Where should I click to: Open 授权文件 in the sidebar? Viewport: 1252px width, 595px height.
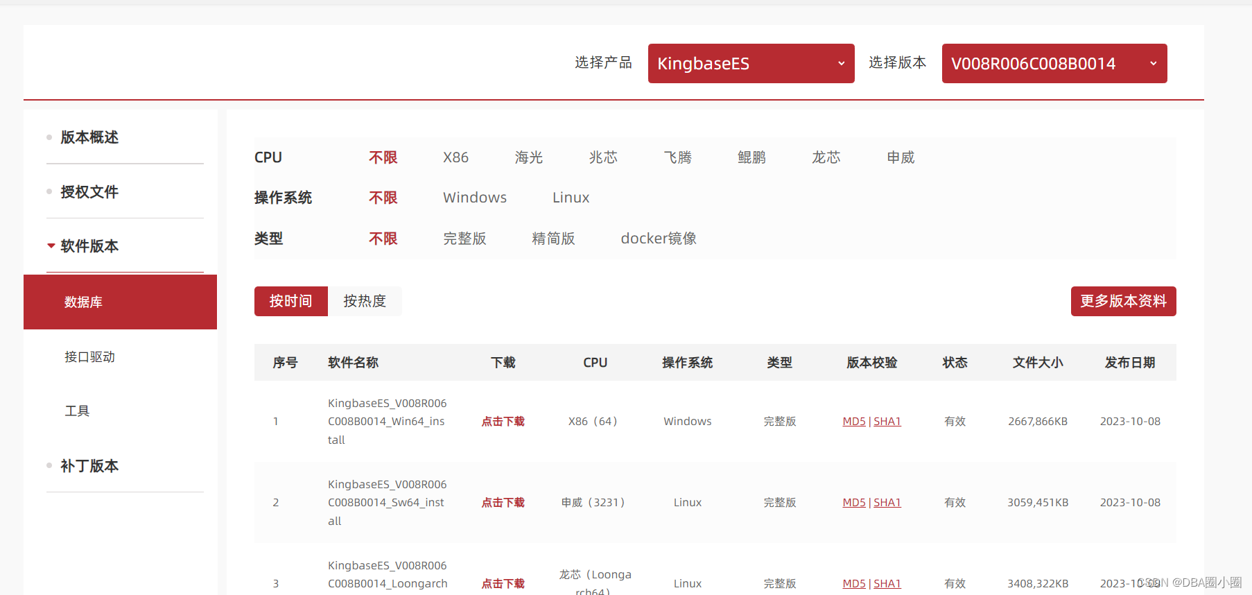[89, 192]
